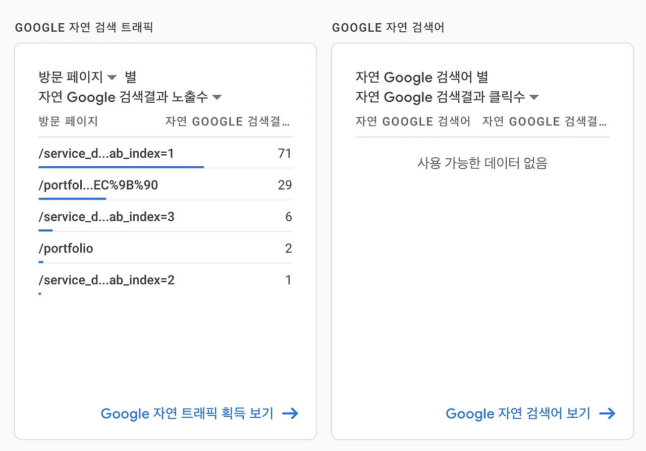Screen dimensions: 646x451
Task: Click the 사용 가능한 데이터 없음 message
Action: pyautogui.click(x=482, y=163)
